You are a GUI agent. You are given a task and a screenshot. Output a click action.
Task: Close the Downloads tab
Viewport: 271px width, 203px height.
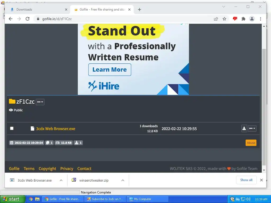66,10
